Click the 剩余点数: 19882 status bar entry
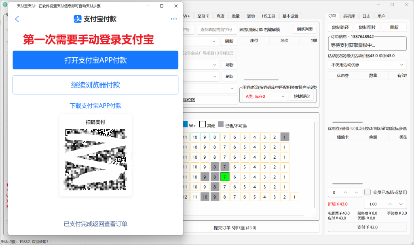 click(x=15, y=242)
